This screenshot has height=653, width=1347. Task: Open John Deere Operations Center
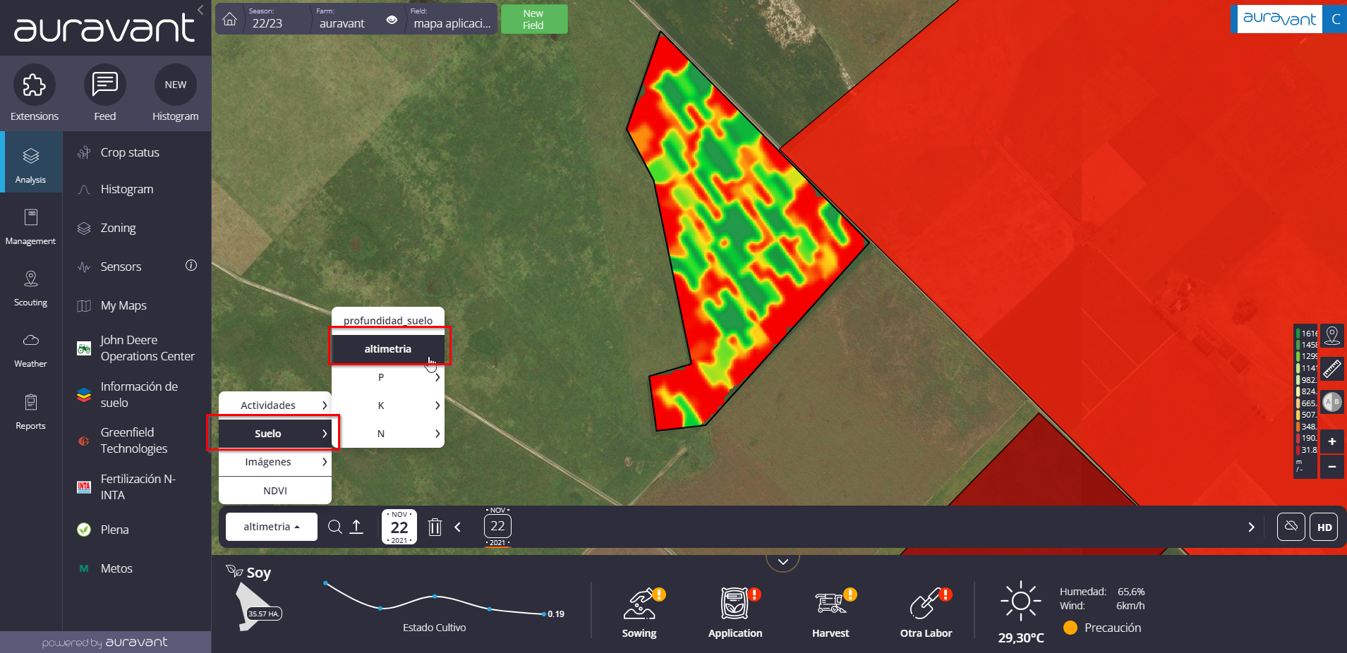(137, 348)
